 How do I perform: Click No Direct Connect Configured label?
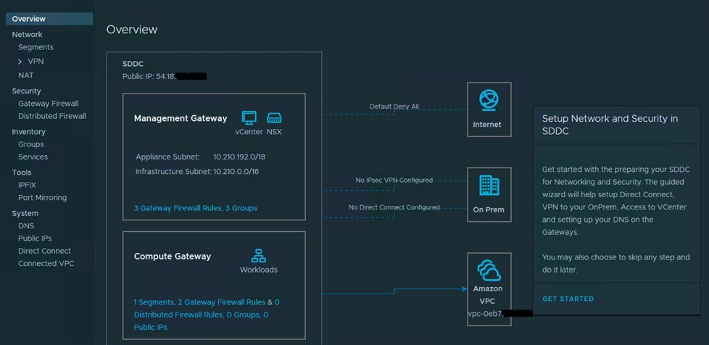(x=394, y=207)
